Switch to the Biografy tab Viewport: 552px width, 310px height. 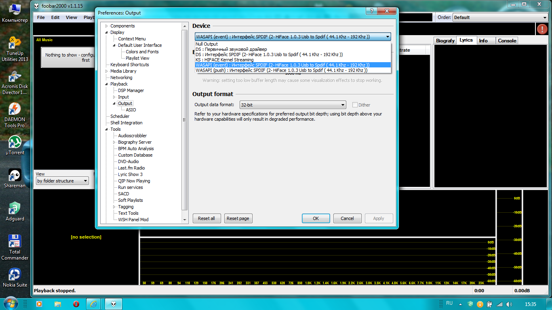coord(445,40)
